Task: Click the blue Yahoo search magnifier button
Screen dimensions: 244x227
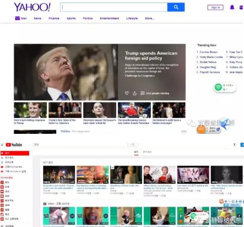Action: [176, 7]
